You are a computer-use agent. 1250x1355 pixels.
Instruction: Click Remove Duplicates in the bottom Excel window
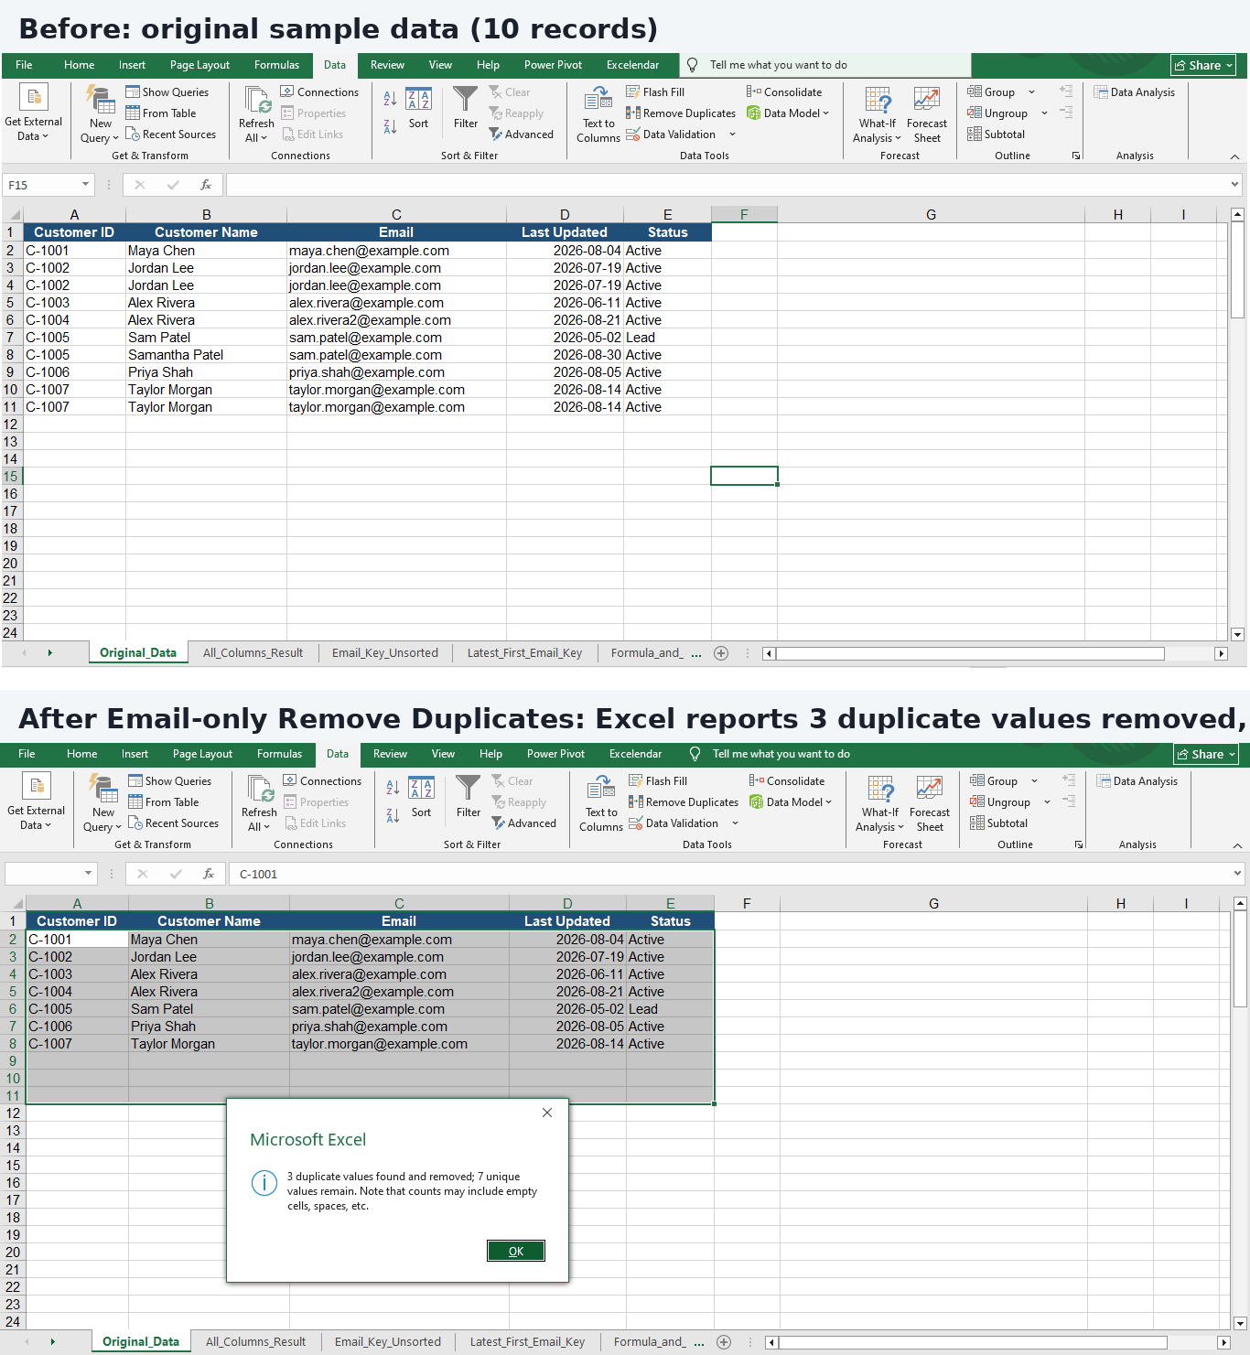click(684, 802)
